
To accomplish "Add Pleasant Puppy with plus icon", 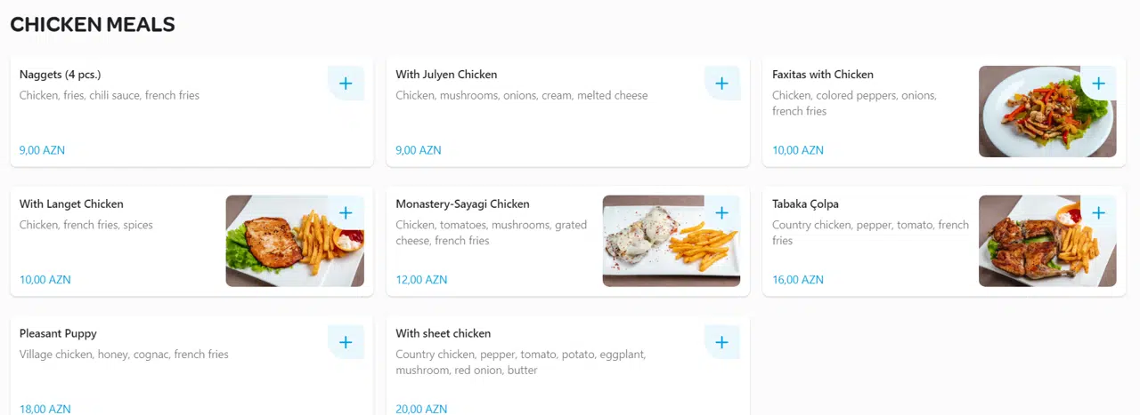I will click(x=346, y=343).
